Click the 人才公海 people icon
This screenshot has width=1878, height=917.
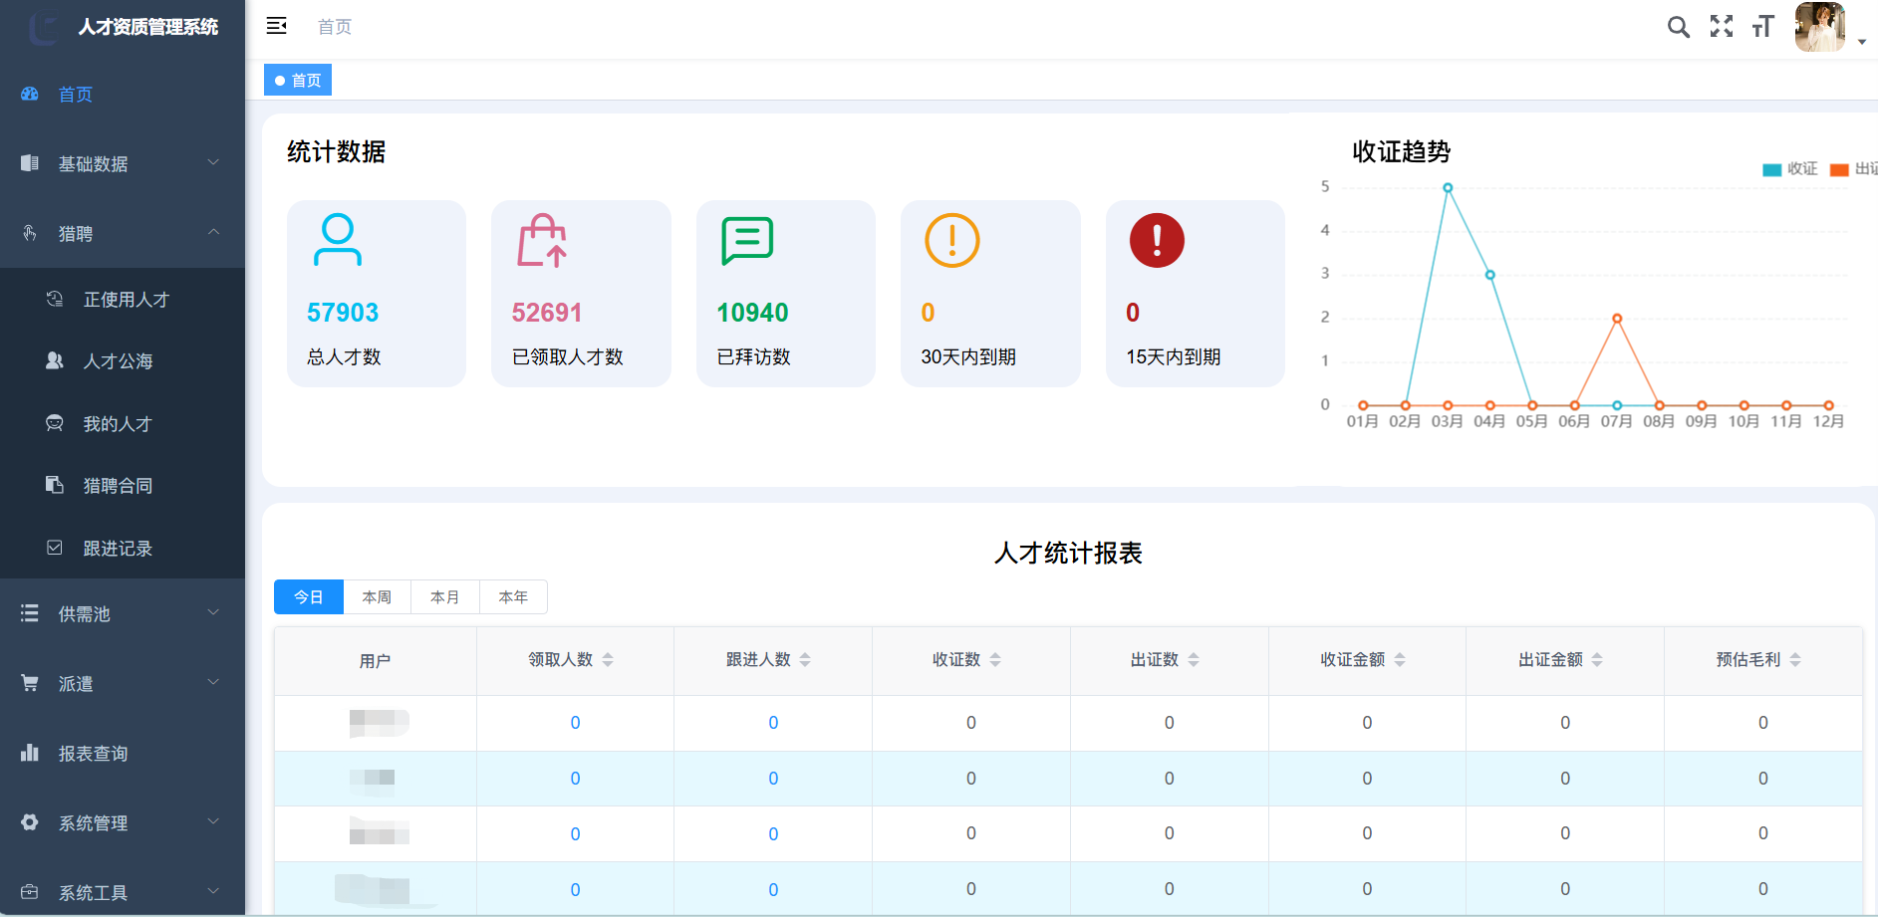tap(55, 360)
